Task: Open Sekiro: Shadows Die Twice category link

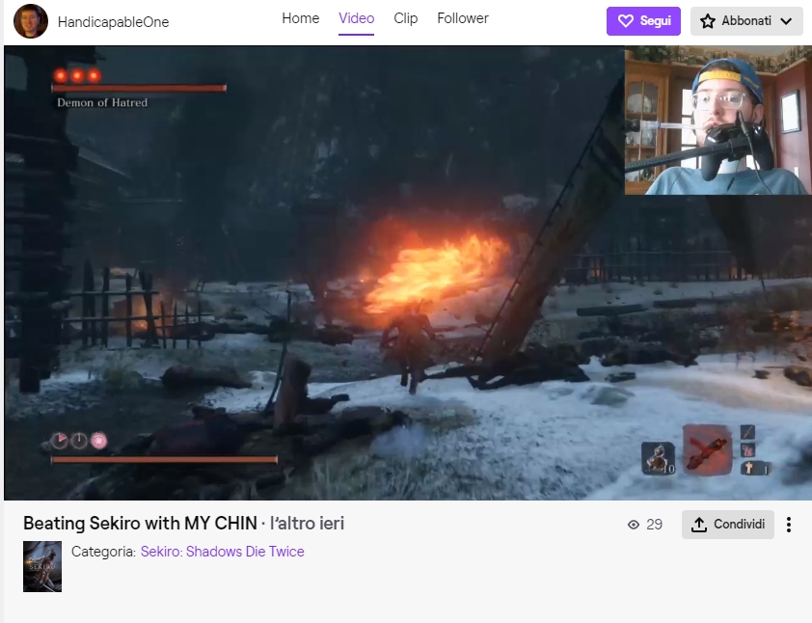Action: coord(222,552)
